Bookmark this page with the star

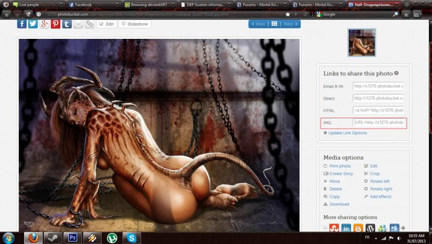288,14
